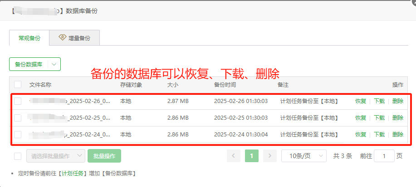Toggle the select-all checkbox in table header
The height and width of the screenshot is (187, 416).
(x=18, y=84)
